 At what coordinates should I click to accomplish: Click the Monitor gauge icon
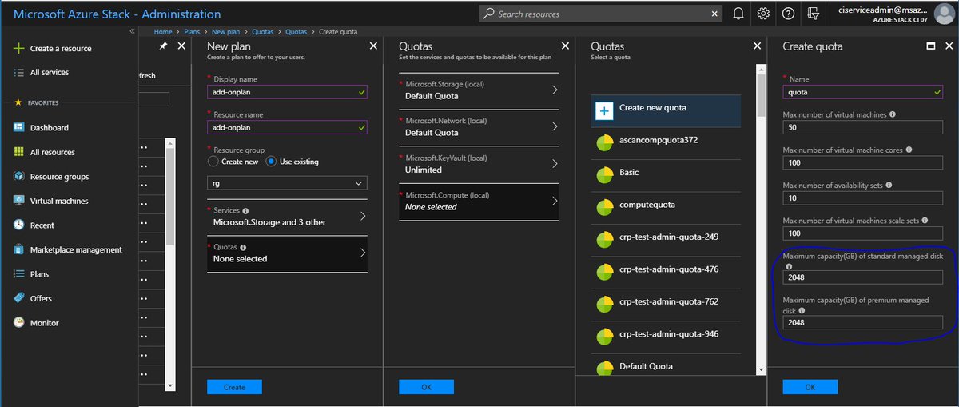click(x=18, y=323)
